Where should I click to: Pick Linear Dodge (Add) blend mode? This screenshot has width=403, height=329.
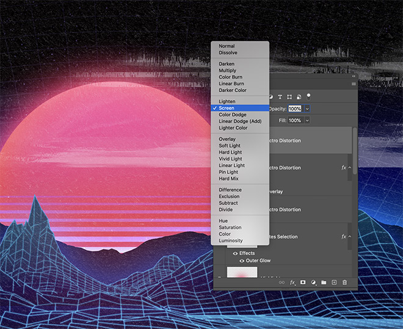click(x=240, y=121)
